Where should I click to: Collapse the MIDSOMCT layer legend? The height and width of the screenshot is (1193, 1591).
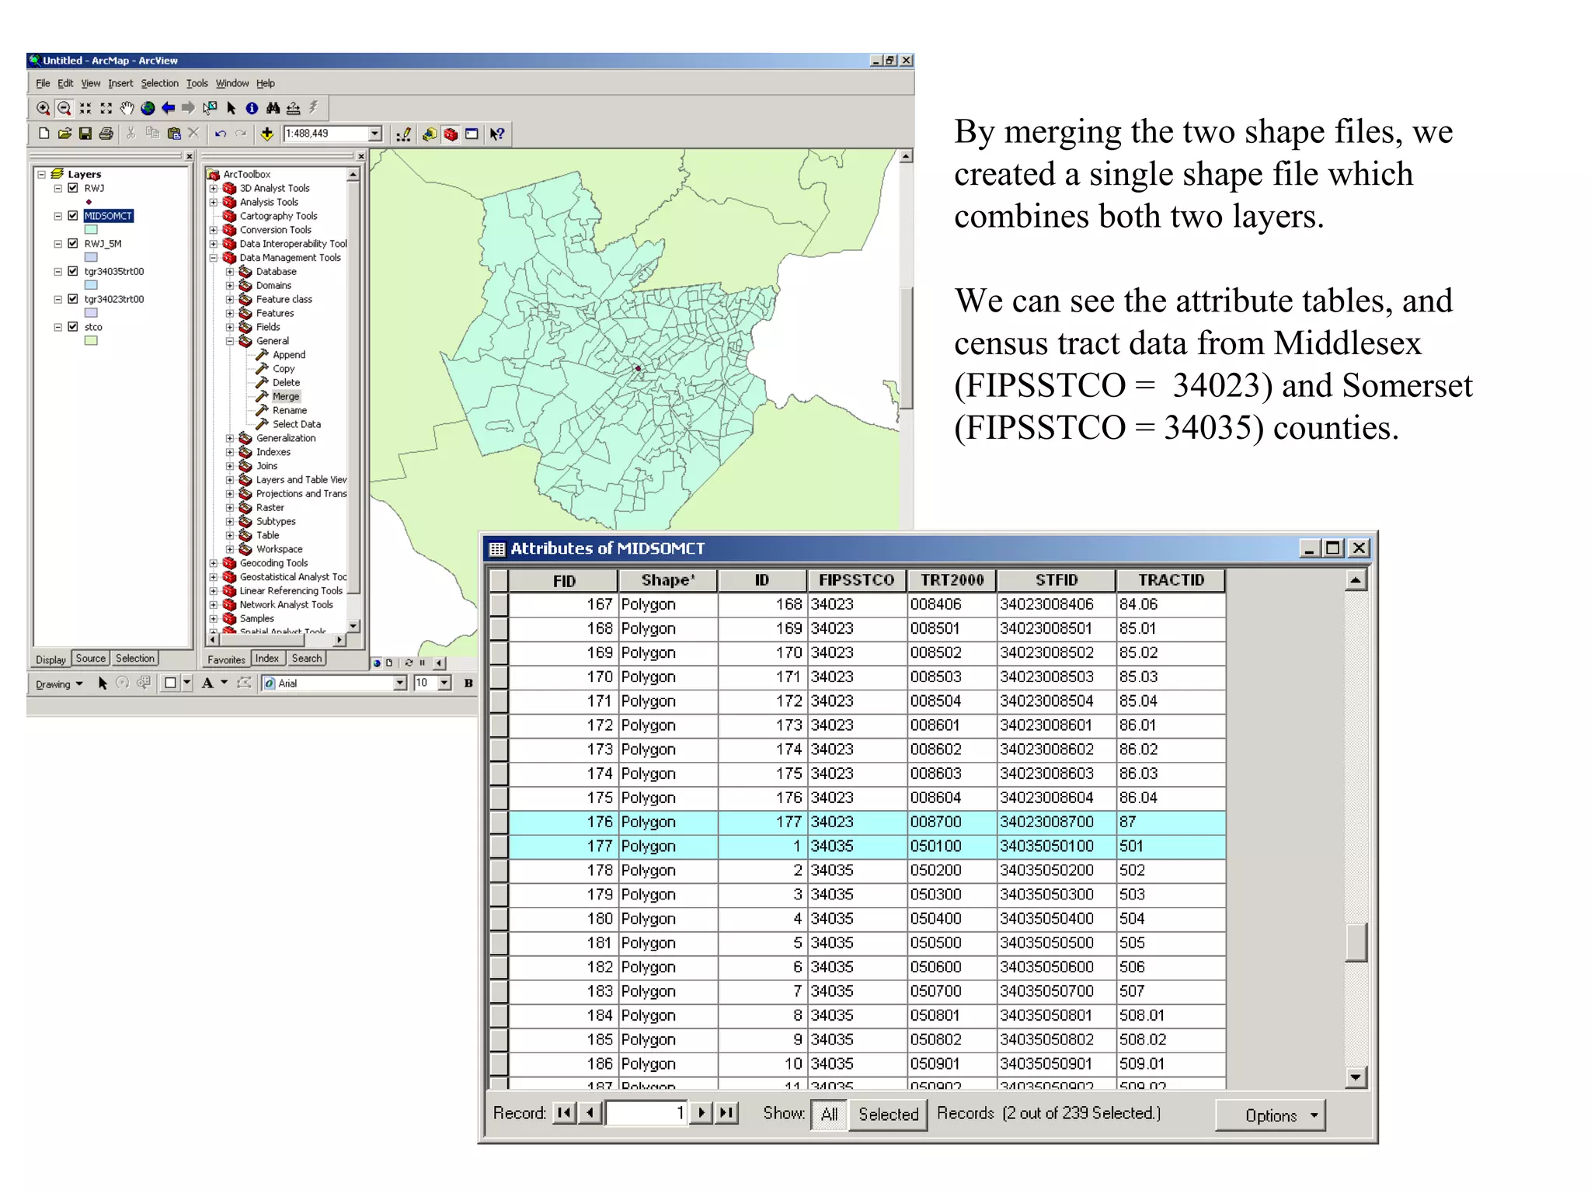(57, 216)
